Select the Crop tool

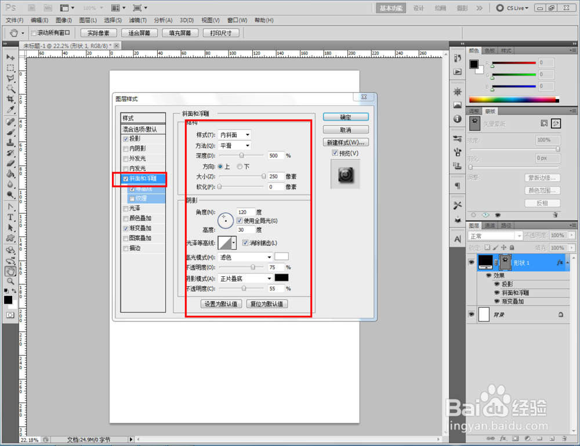[10, 99]
